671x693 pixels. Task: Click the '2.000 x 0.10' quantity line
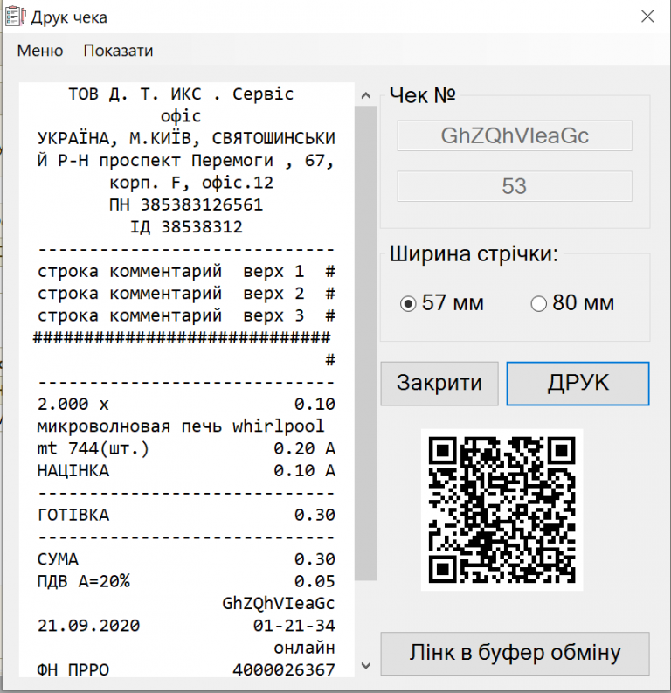186,404
